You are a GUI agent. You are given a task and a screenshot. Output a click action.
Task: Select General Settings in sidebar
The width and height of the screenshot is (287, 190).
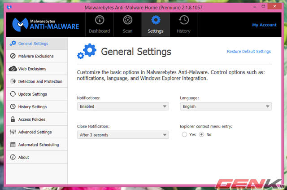[x=37, y=44]
